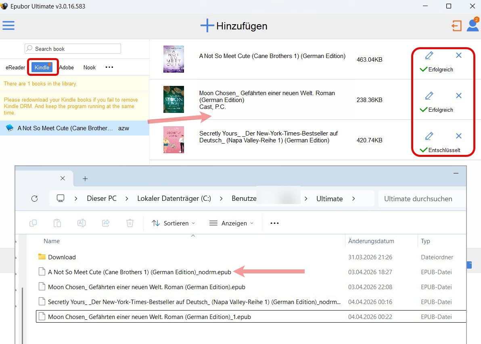The height and width of the screenshot is (344, 481).
Task: Click the Explorer copy icon
Action: pos(33,223)
